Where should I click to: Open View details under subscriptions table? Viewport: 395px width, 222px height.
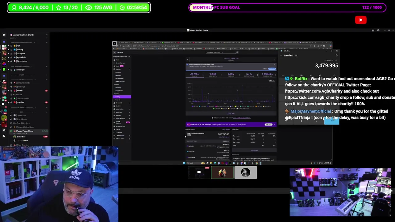tap(254, 150)
